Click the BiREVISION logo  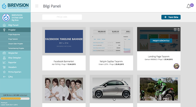[15, 6]
